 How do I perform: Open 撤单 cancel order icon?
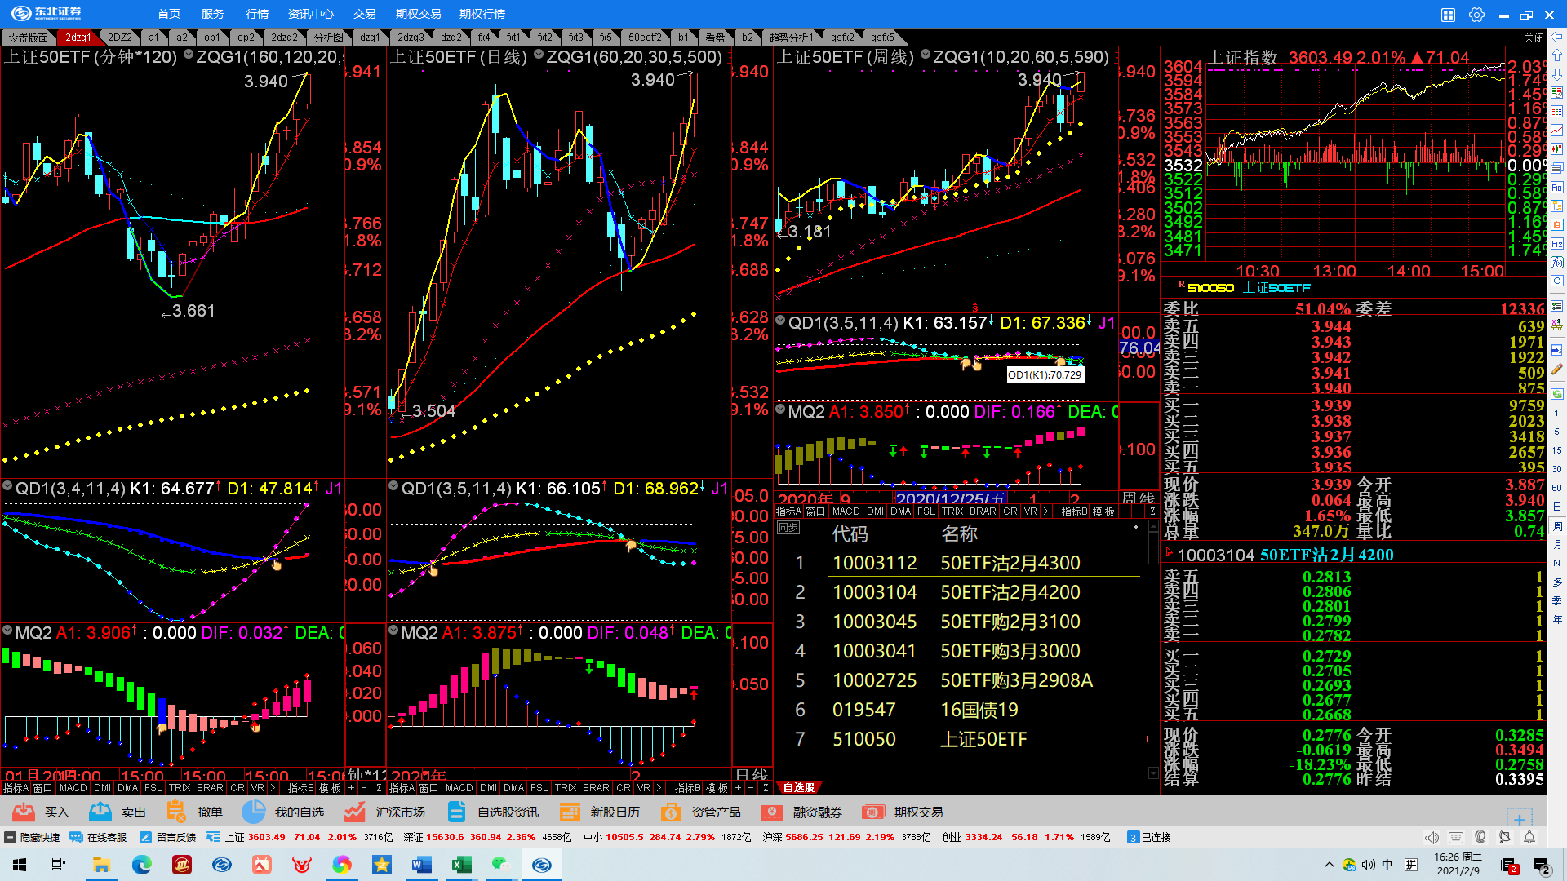point(175,812)
